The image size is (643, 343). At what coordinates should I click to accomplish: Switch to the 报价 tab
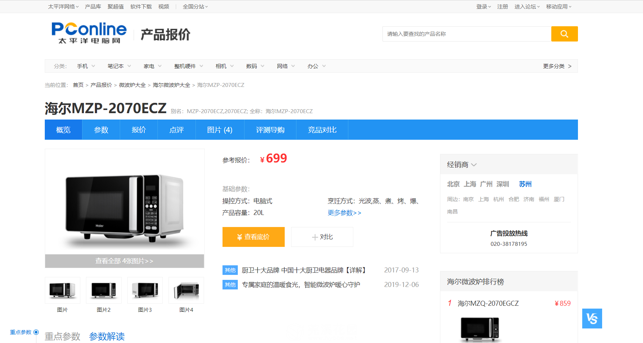pos(139,130)
